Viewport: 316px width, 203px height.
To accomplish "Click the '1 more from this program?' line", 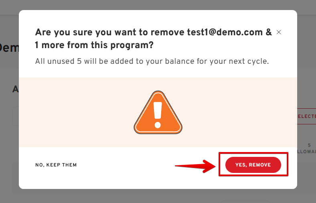I will pos(94,45).
